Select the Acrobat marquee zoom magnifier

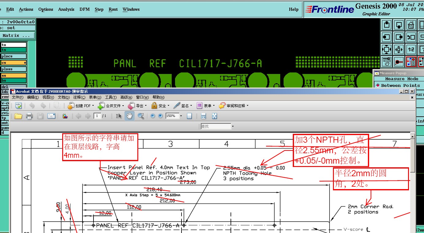tap(141, 116)
